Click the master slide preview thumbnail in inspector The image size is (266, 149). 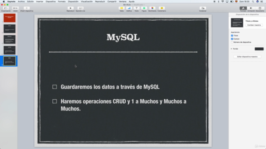pos(237,23)
